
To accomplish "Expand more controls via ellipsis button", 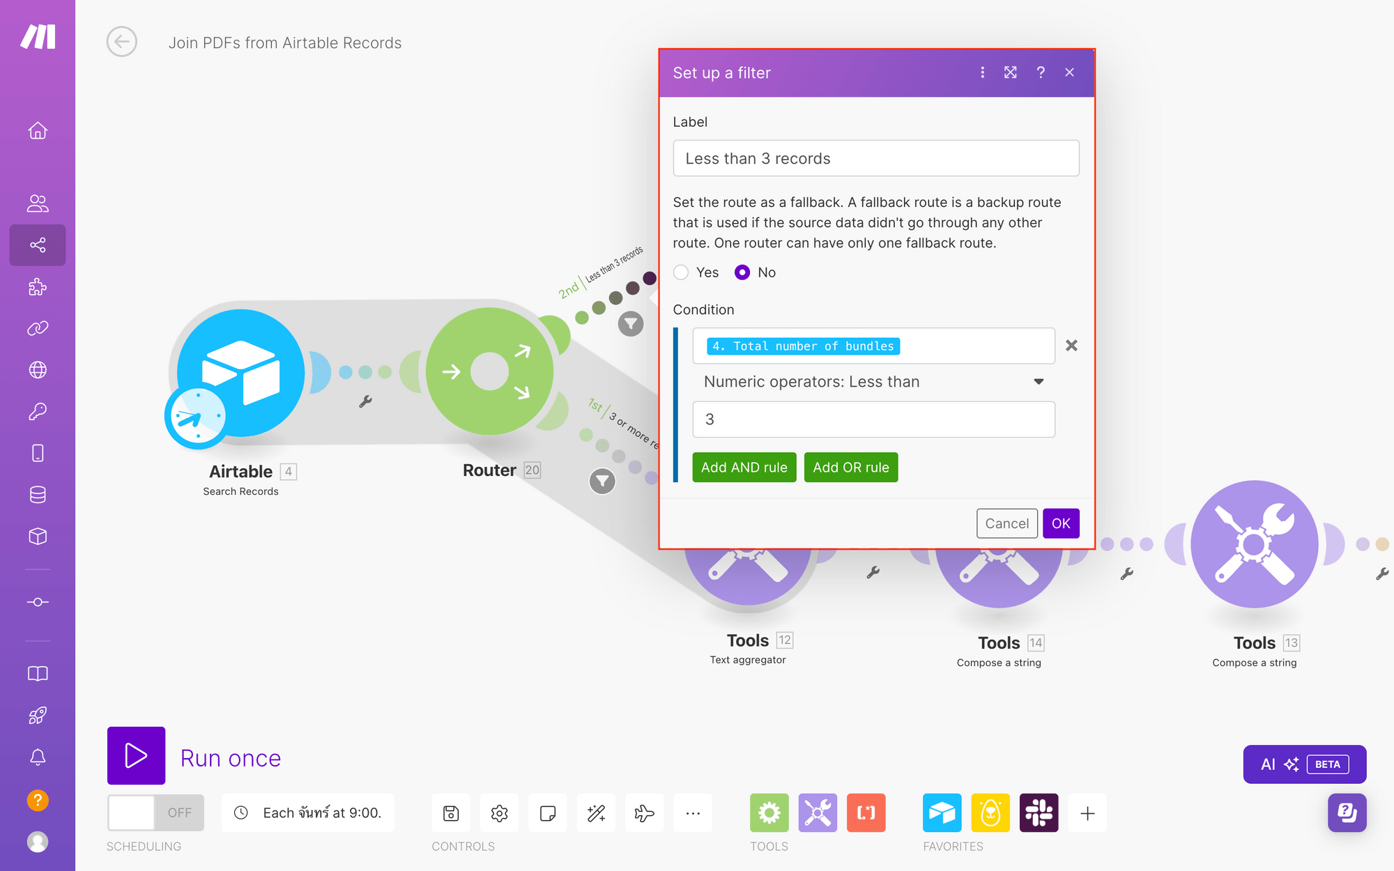I will click(x=693, y=812).
